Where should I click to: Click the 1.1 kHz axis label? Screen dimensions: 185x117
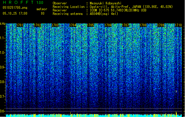pos(3,38)
